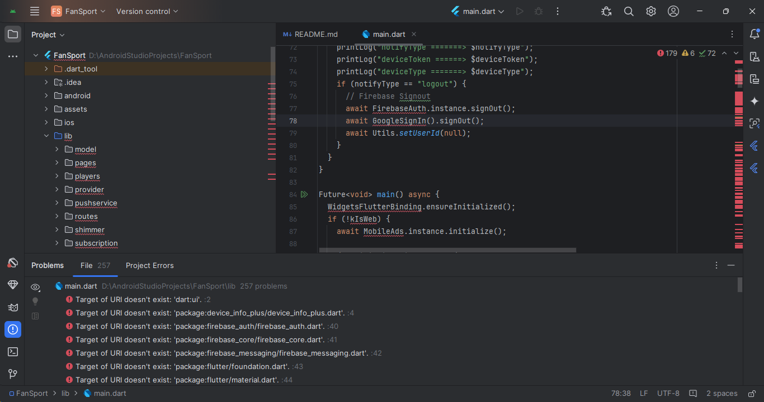Open the Terminal tool window icon

[12, 352]
